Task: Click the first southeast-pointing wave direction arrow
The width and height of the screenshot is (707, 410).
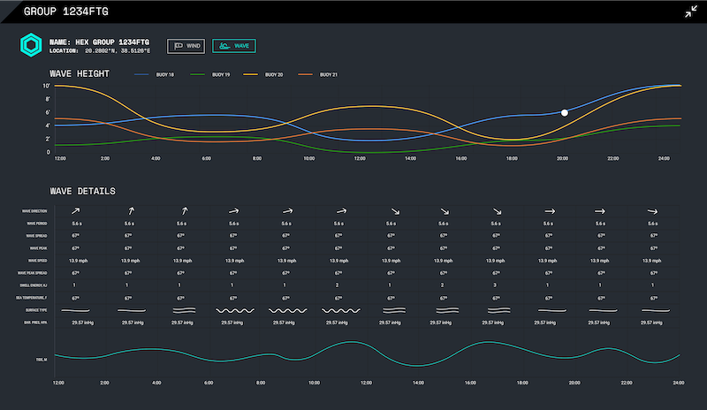Action: coord(394,211)
